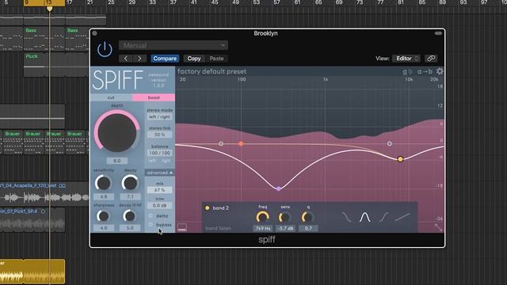
Task: Click the depth value field 8.0
Action: point(117,161)
